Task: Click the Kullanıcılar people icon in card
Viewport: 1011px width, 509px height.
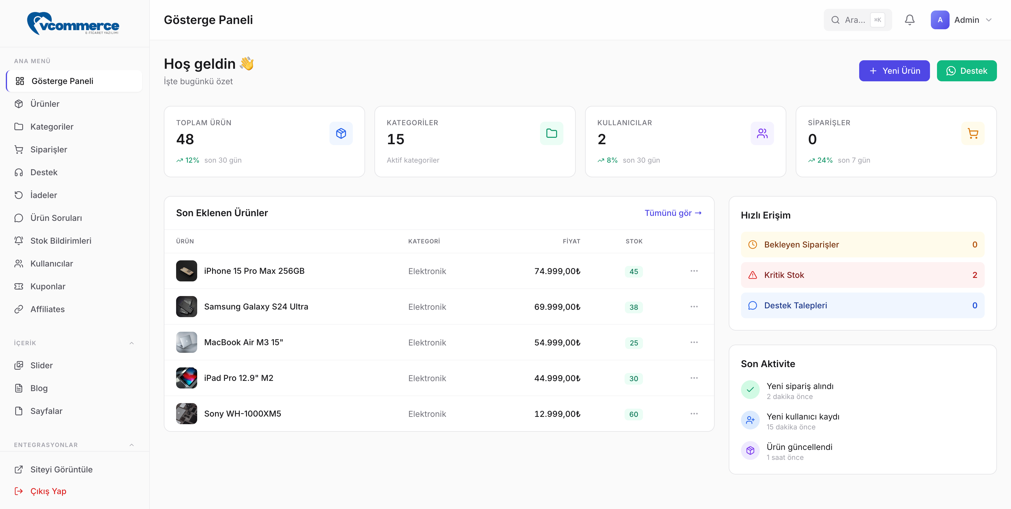Action: [x=762, y=133]
